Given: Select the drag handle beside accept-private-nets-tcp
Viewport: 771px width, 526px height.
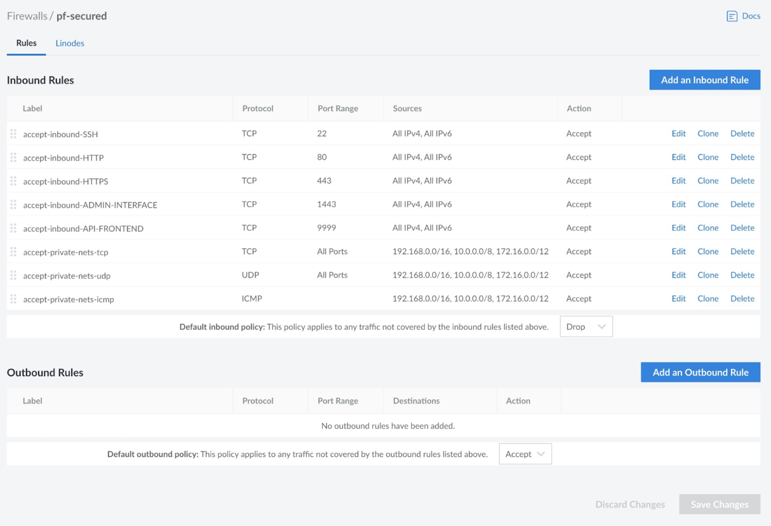Looking at the screenshot, I should click(13, 252).
